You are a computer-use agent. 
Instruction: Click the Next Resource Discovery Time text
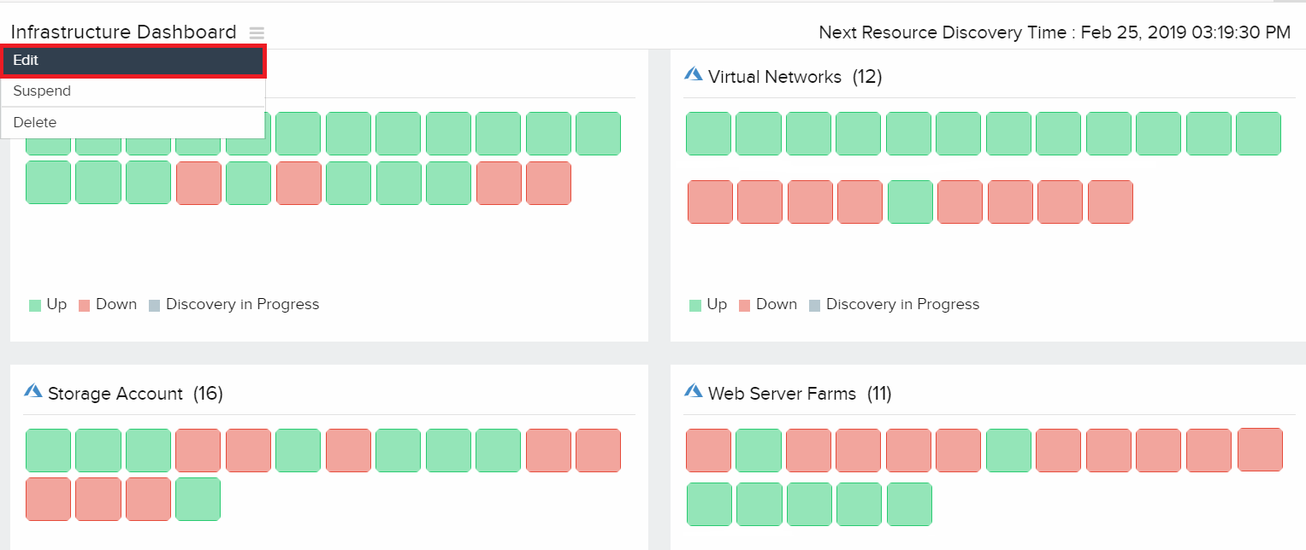tap(1054, 32)
